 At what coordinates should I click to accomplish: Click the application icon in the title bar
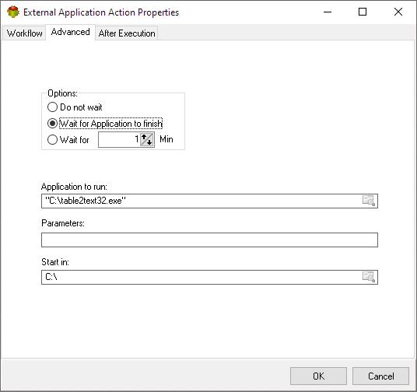13,12
